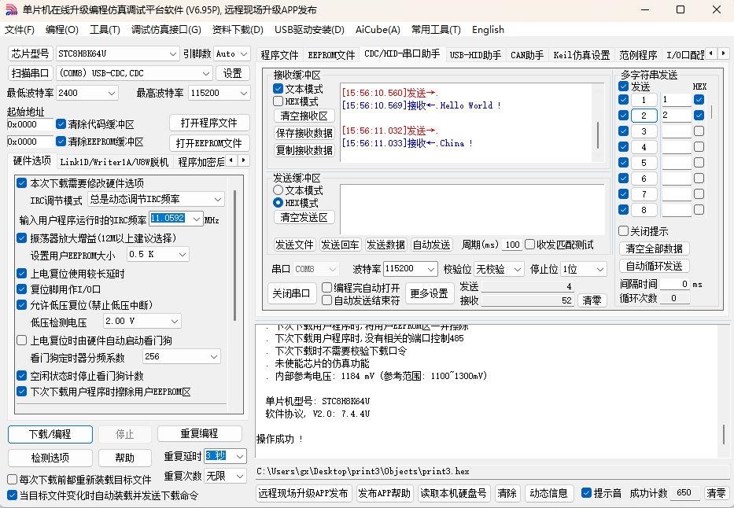Viewport: 734px width, 508px height.
Task: Open the 校验位 无校验 dropdown
Action: pyautogui.click(x=518, y=269)
